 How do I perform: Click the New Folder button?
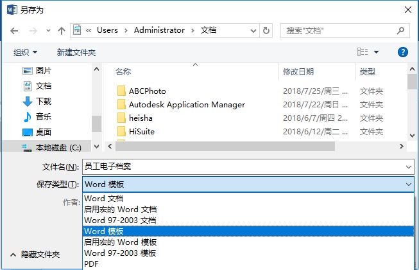pyautogui.click(x=76, y=52)
